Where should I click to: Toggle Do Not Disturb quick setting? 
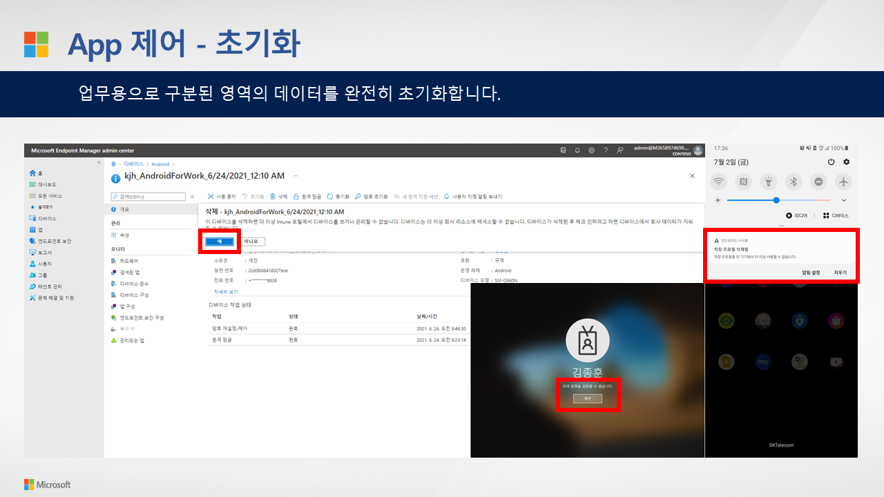(818, 182)
